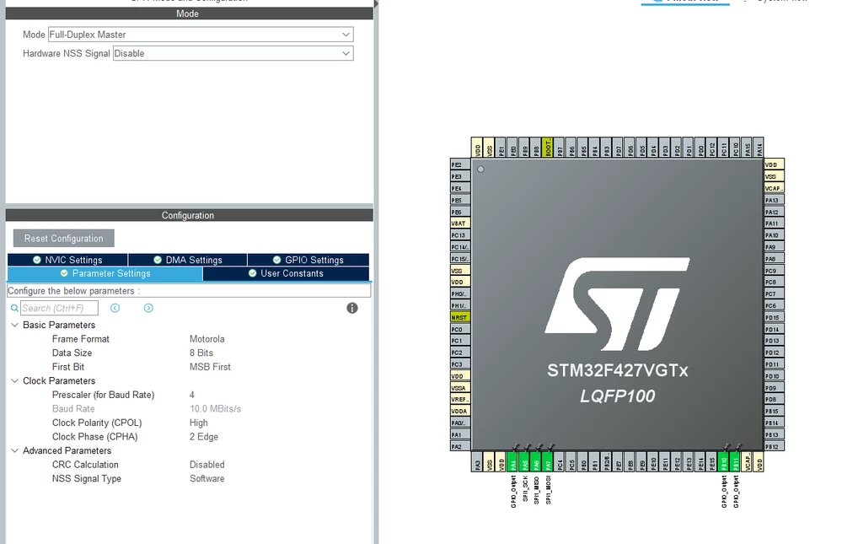The image size is (842, 544).
Task: Click pin PC0 on the chip
Action: 459,329
